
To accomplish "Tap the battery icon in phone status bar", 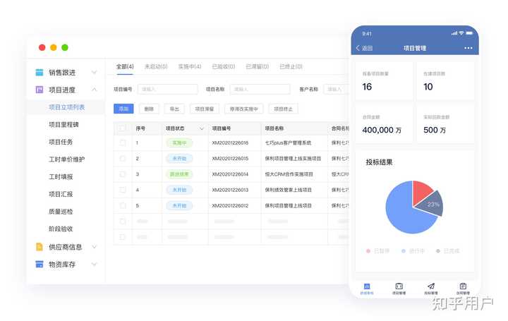I will [469, 33].
